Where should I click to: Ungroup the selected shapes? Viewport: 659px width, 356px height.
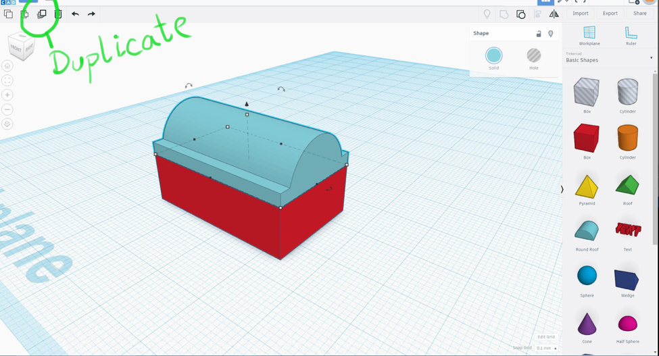[520, 15]
